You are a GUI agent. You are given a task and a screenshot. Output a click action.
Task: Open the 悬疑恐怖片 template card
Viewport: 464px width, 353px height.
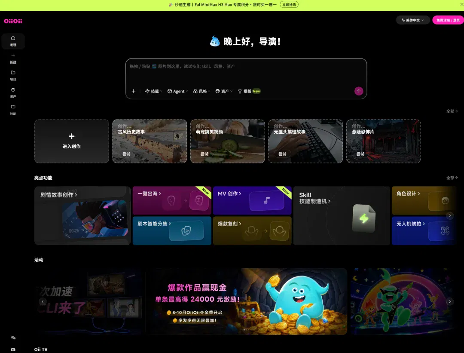[384, 141]
